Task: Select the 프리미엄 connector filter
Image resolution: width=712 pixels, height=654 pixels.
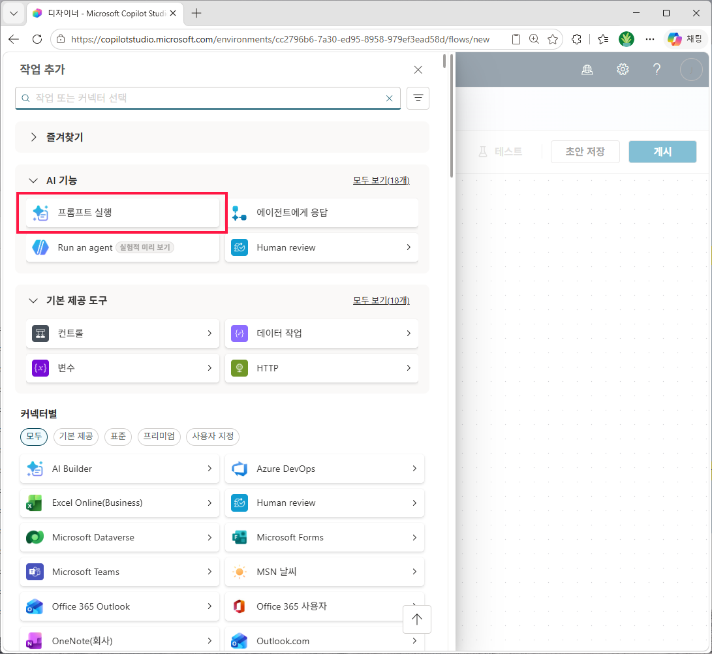Action: (x=159, y=437)
